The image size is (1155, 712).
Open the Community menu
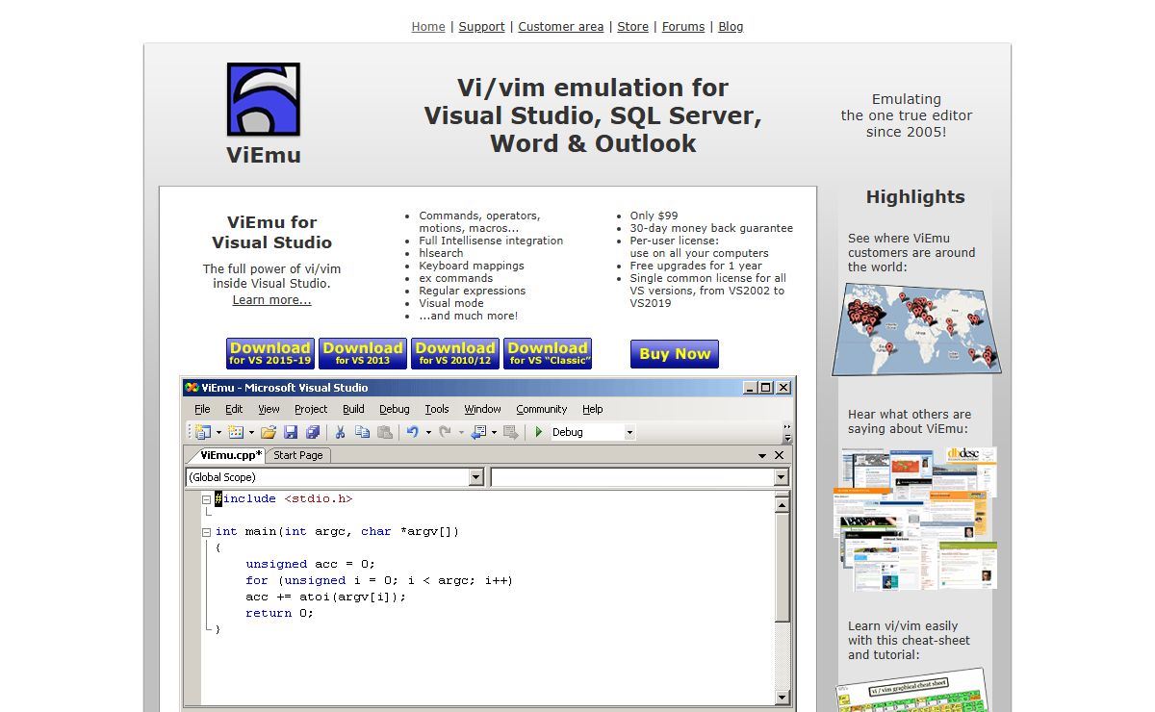[x=542, y=409]
